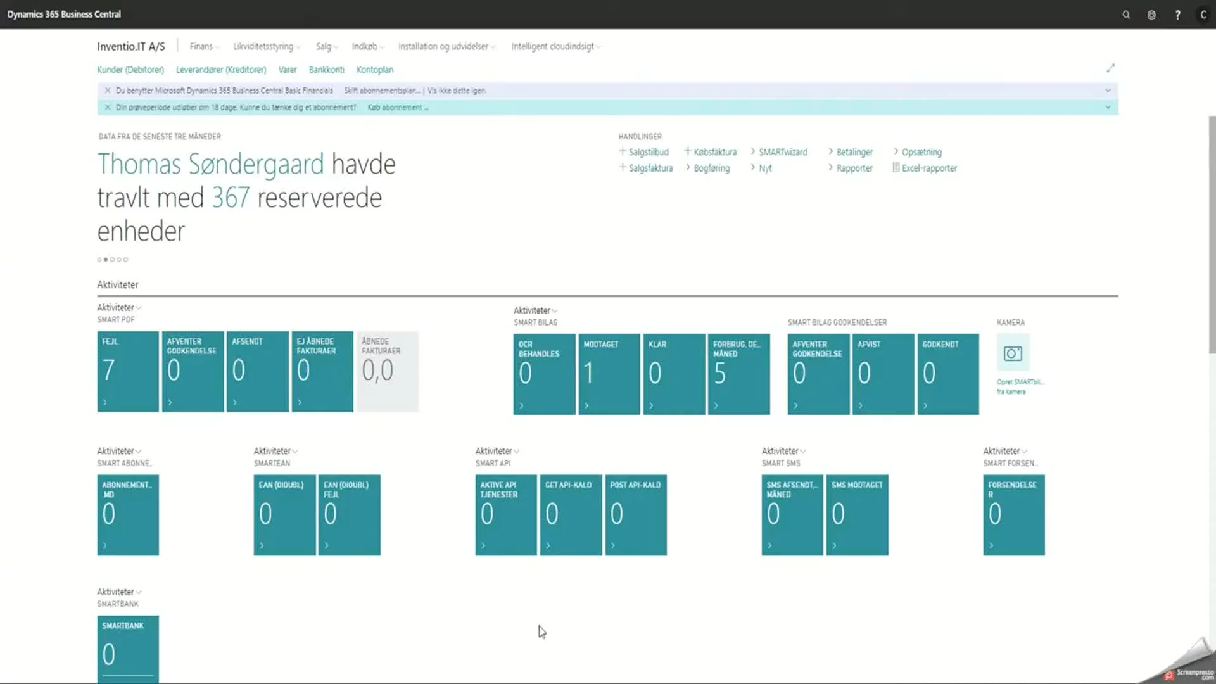Open Forbrug denne måned tile showing 5
This screenshot has height=684, width=1216.
click(x=739, y=374)
